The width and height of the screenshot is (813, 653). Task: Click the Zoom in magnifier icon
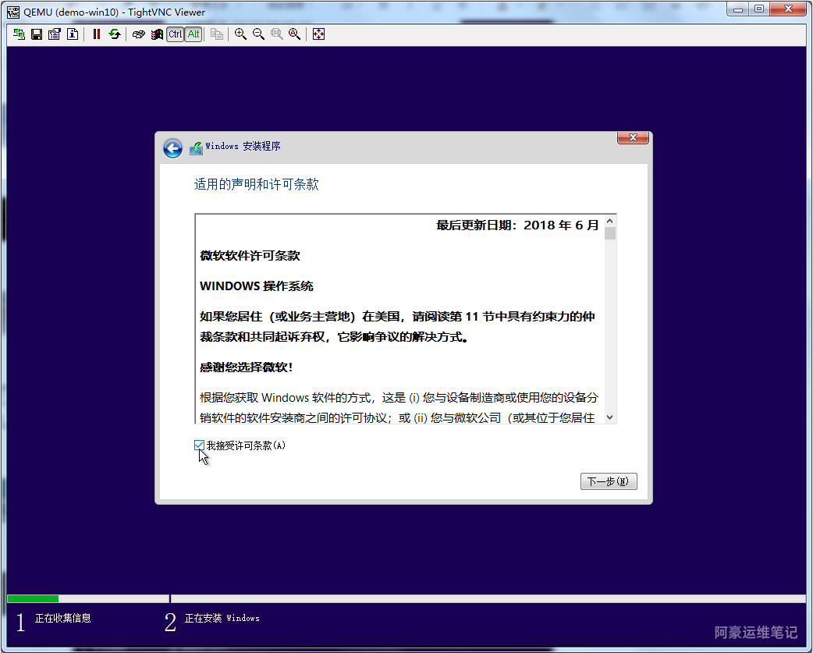240,34
